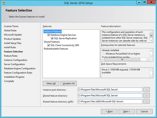Select the Shared Features tree node
The image size is (157, 118).
[x=52, y=42]
